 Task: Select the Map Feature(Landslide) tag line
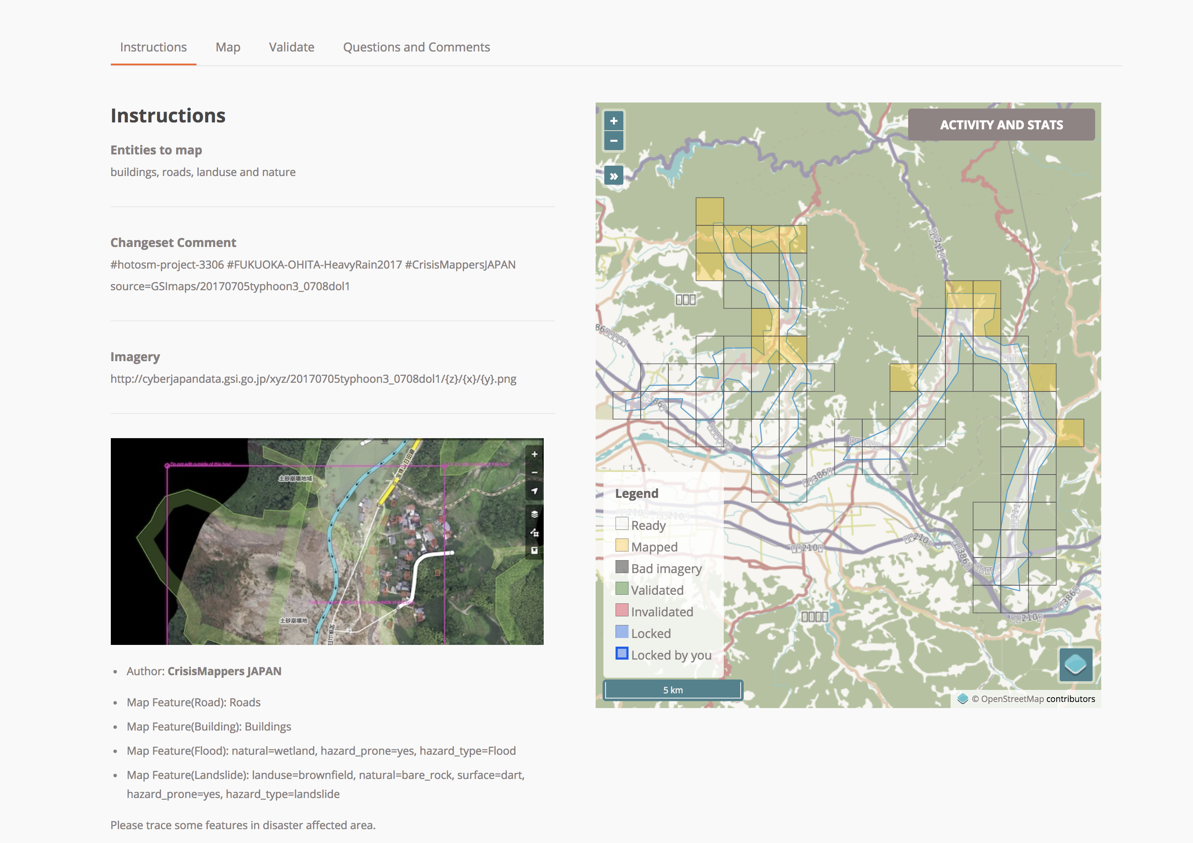pyautogui.click(x=326, y=784)
